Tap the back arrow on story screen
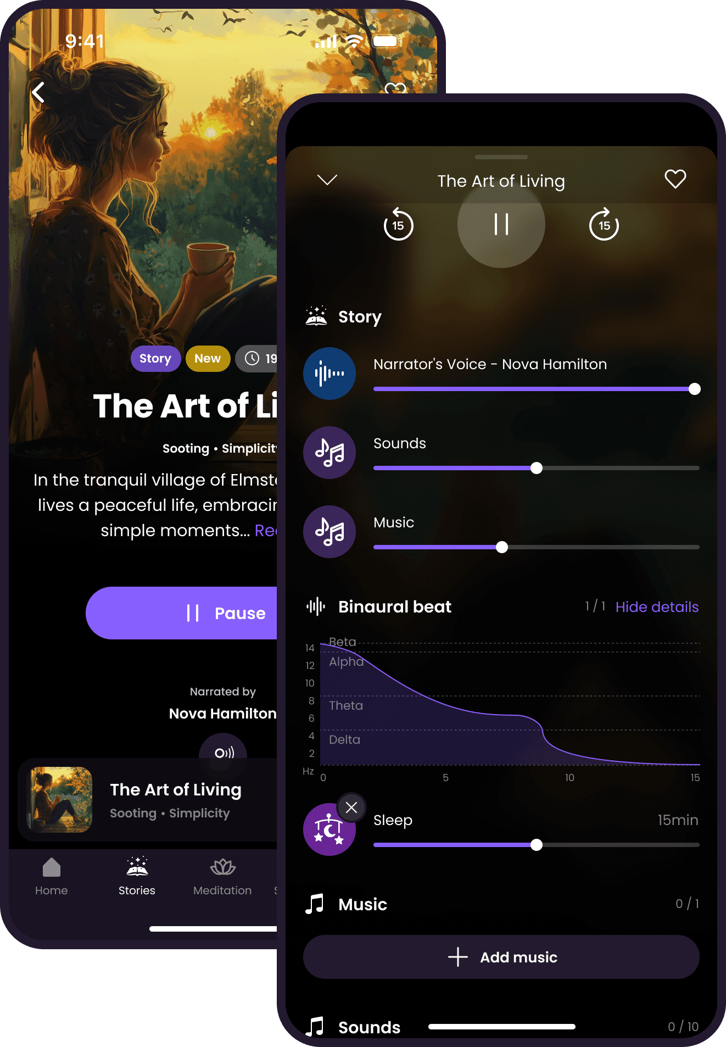This screenshot has width=726, height=1047. pyautogui.click(x=38, y=92)
